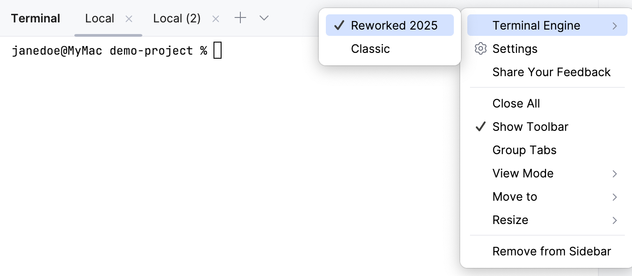Select the Reworked 2025 terminal engine
632x276 pixels.
[395, 25]
